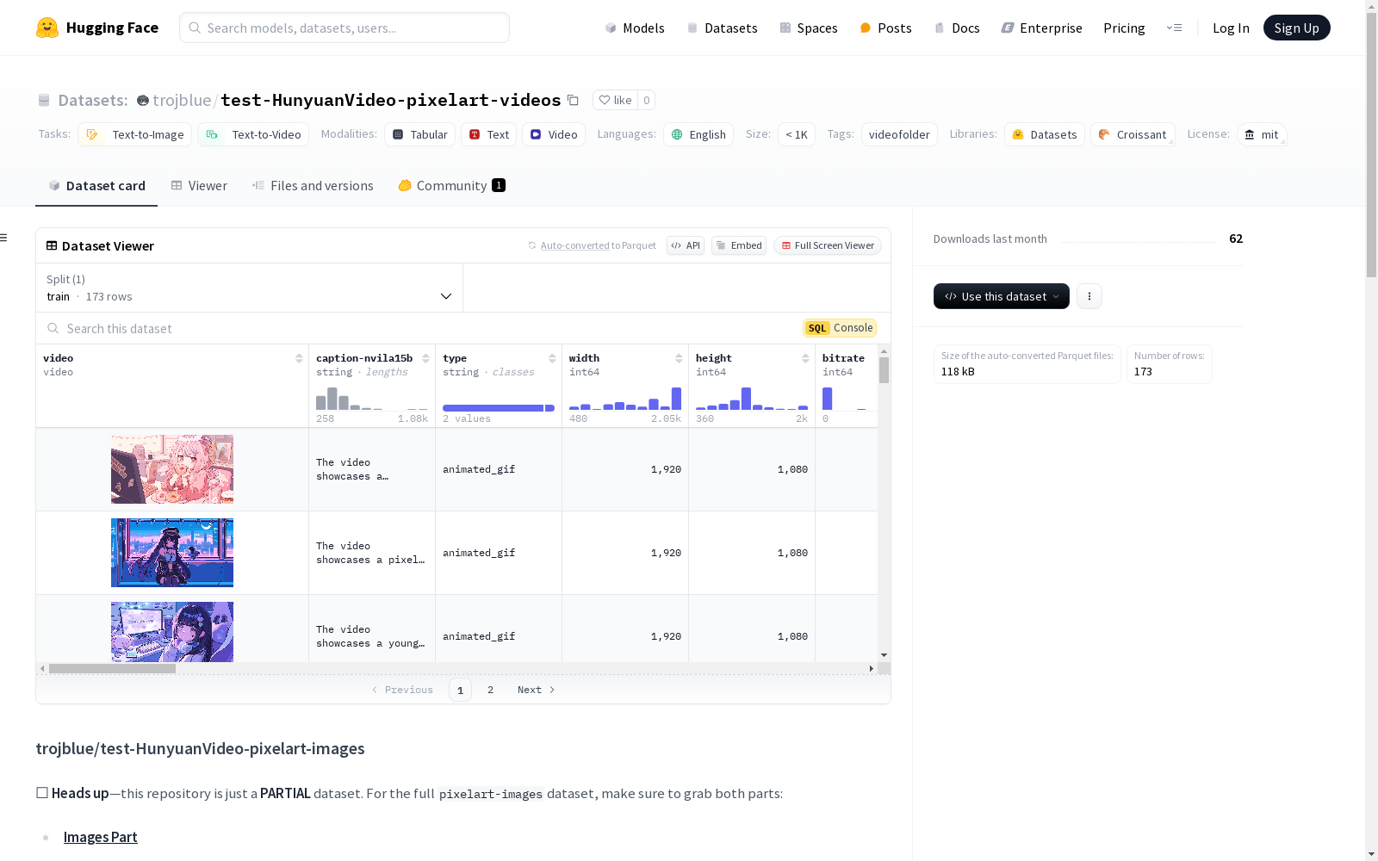The image size is (1378, 861).
Task: Click the Text-to-Video task tag
Action: (x=254, y=134)
